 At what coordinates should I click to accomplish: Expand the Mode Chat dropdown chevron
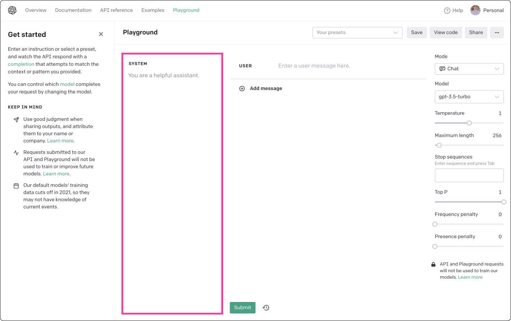point(497,69)
